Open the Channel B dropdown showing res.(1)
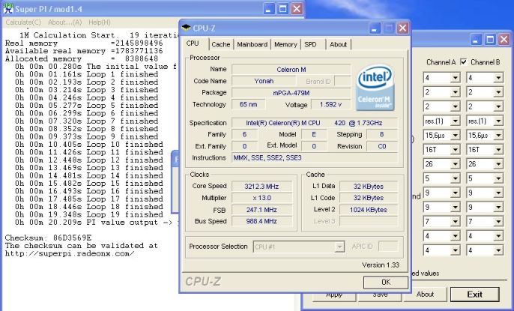 click(x=498, y=121)
